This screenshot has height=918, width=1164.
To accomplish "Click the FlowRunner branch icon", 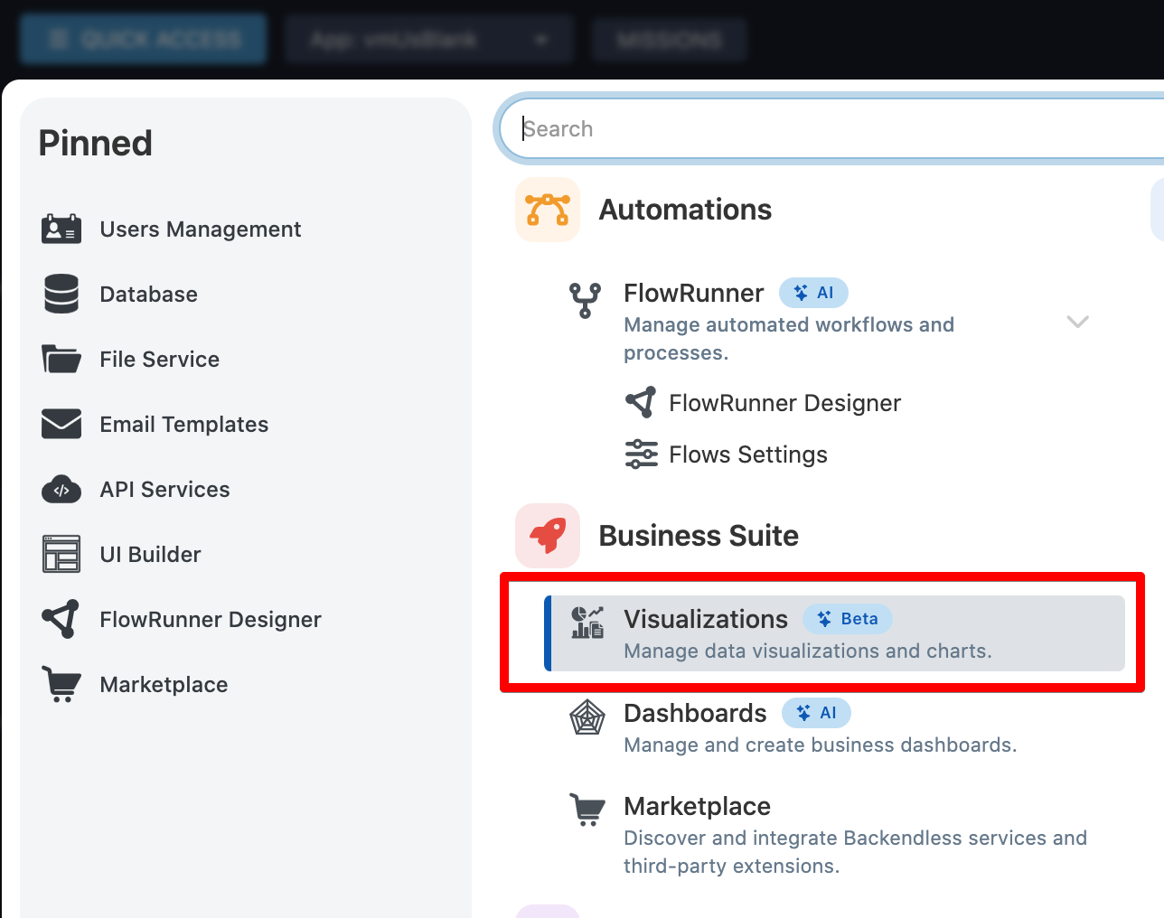I will tap(585, 300).
